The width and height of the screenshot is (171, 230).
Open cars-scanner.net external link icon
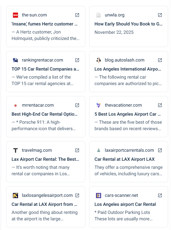click(x=160, y=196)
